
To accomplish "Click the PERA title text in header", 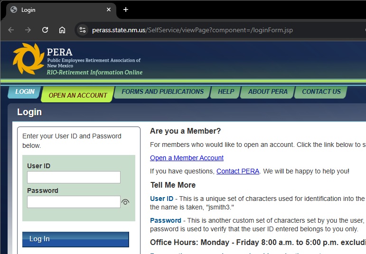I will [x=59, y=52].
